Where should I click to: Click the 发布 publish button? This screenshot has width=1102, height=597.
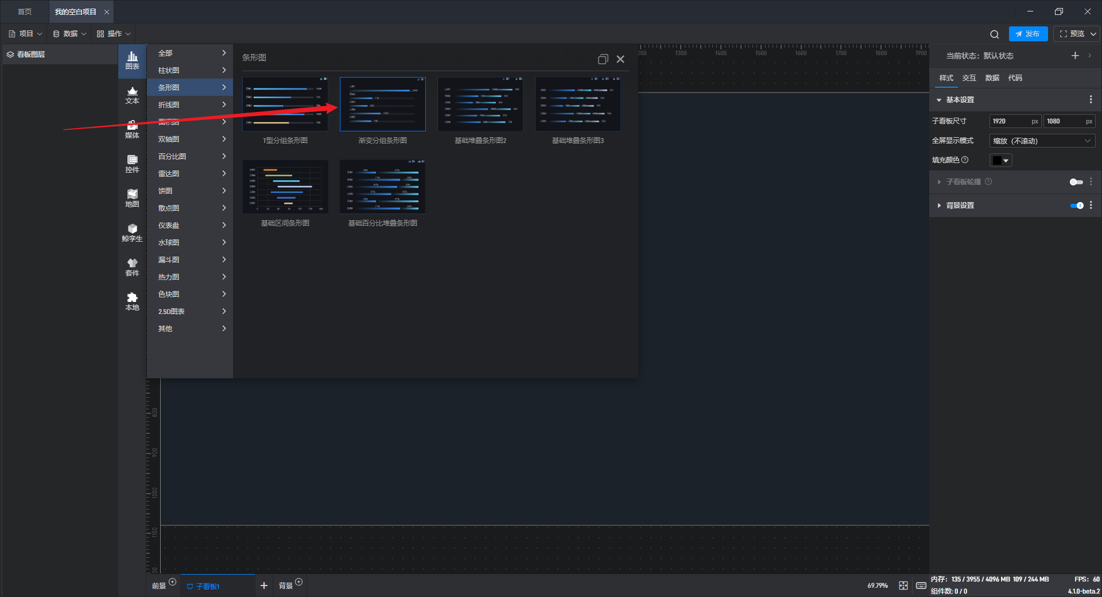(x=1028, y=34)
